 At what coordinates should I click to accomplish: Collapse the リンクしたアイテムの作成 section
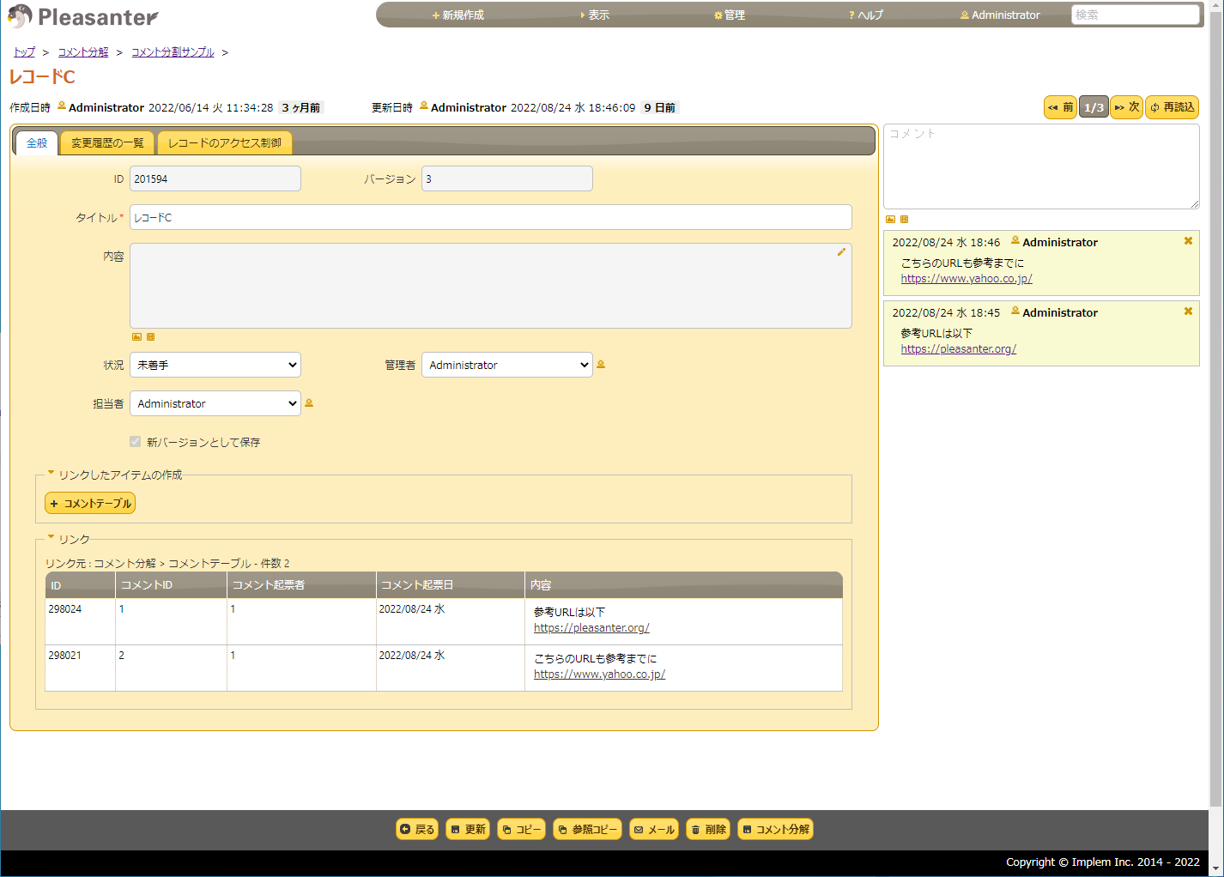(52, 474)
